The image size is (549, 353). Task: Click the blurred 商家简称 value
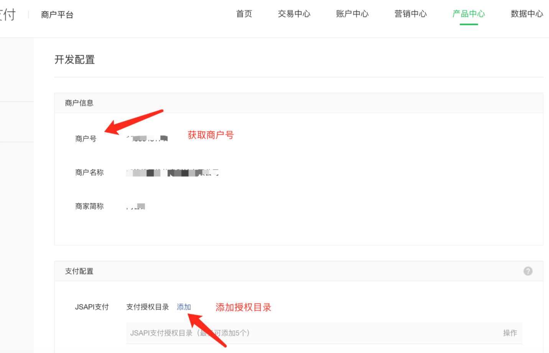click(136, 206)
